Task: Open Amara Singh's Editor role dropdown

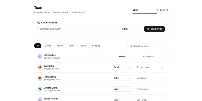Action: pos(122,89)
